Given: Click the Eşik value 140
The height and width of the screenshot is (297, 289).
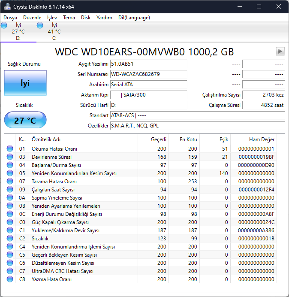Looking at the screenshot, I should pos(223,173).
